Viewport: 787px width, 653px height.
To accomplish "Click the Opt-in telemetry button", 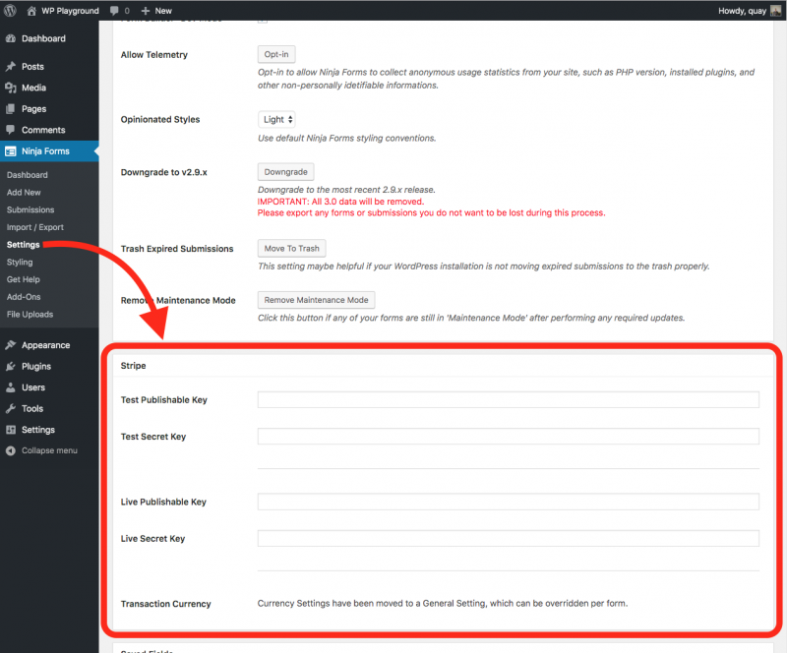I will point(275,54).
